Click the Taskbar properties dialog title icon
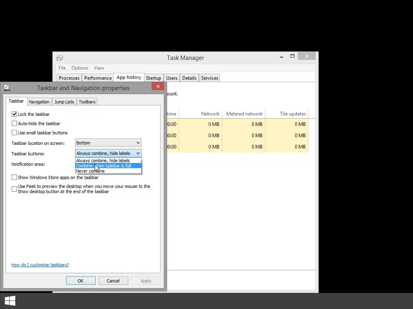 (7, 88)
